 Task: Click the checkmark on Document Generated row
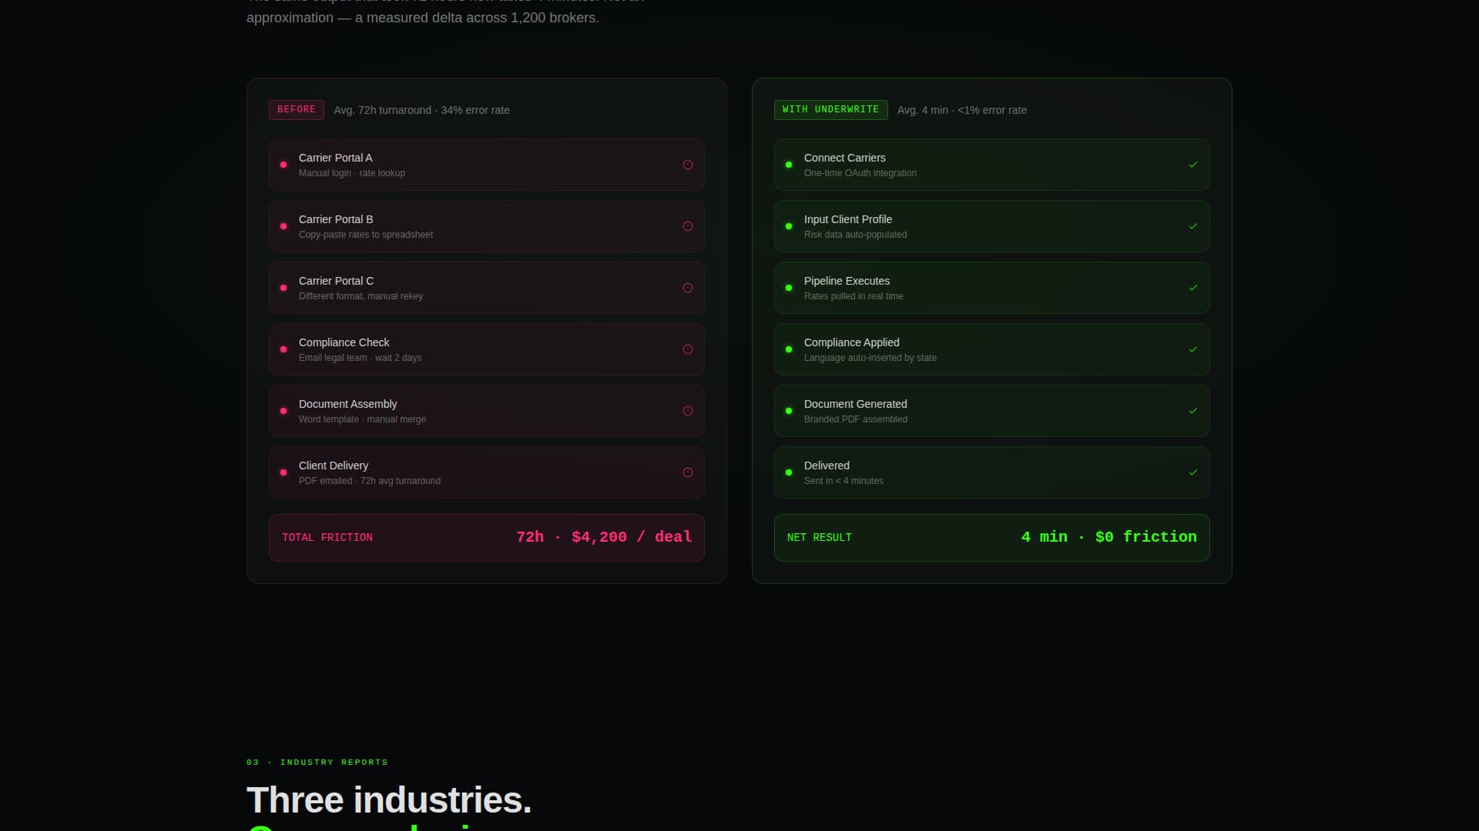(1193, 411)
